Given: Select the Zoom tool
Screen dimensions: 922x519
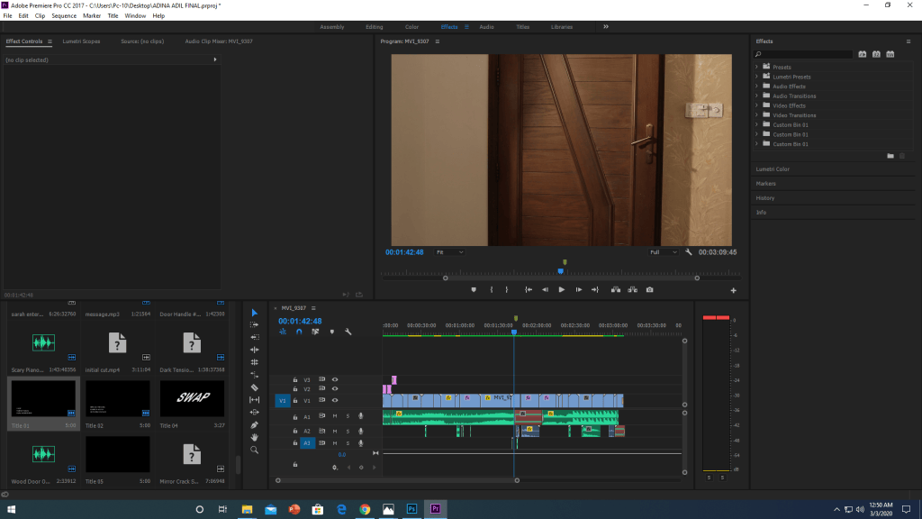Looking at the screenshot, I should (254, 451).
